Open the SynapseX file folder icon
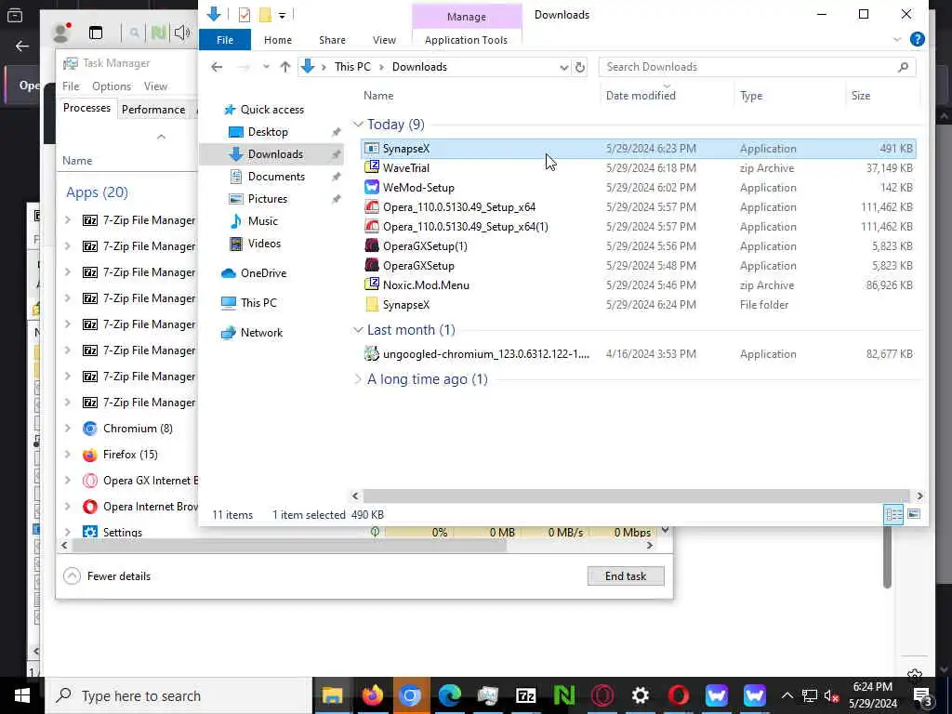The height and width of the screenshot is (714, 952). (x=372, y=305)
